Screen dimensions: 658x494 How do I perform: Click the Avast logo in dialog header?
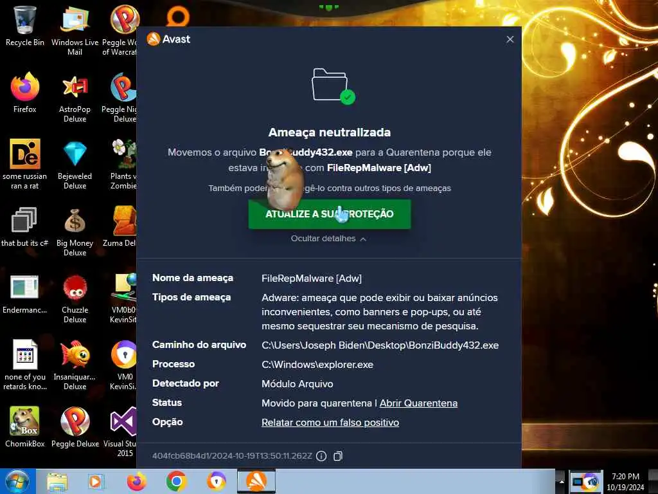168,39
